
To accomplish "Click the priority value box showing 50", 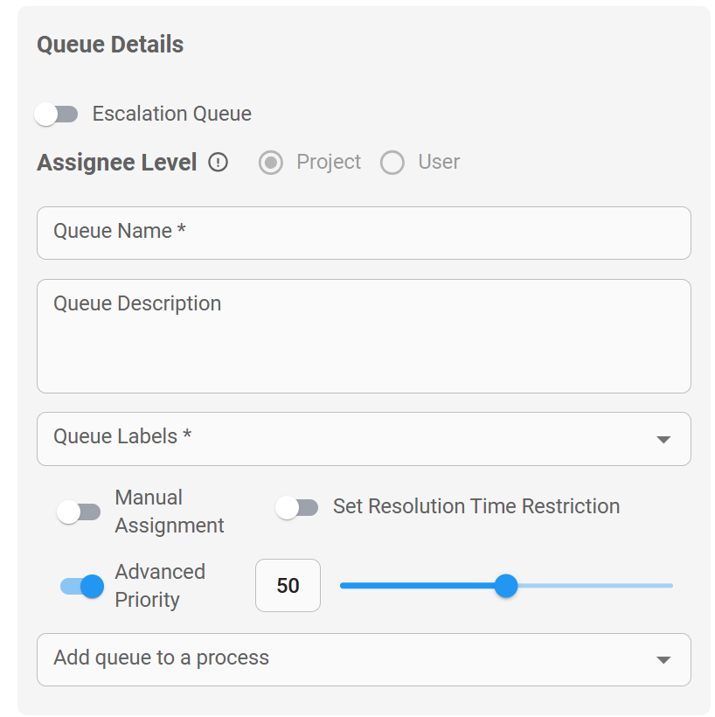I will (x=288, y=586).
